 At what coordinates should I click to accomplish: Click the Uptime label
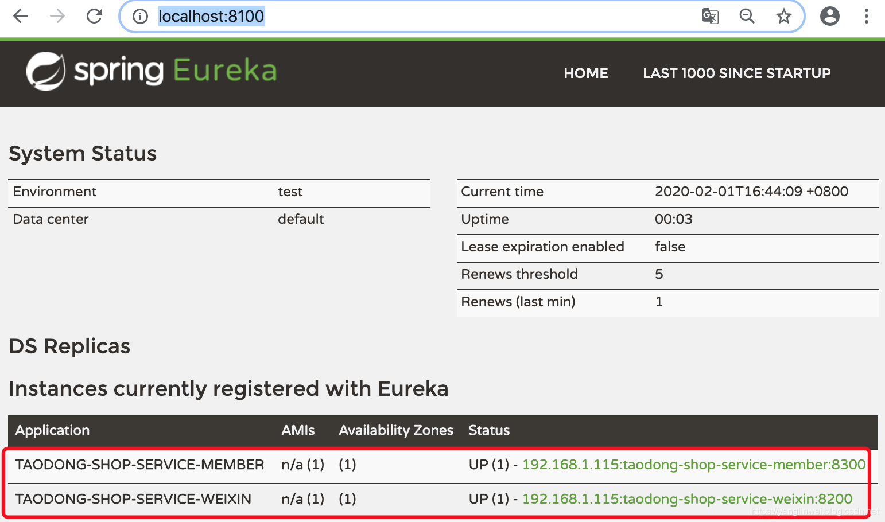[485, 219]
